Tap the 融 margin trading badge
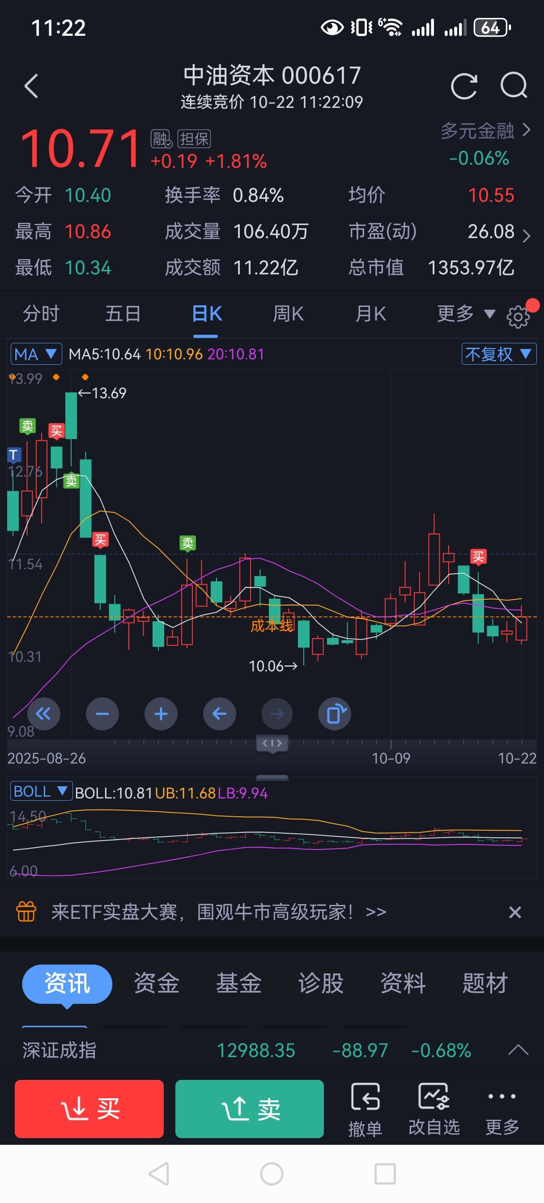The width and height of the screenshot is (544, 1203). coord(161,139)
